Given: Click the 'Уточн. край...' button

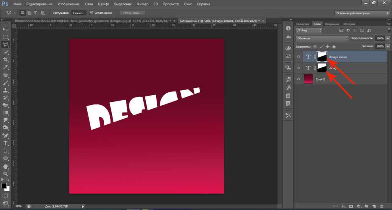Looking at the screenshot, I should pos(132,13).
